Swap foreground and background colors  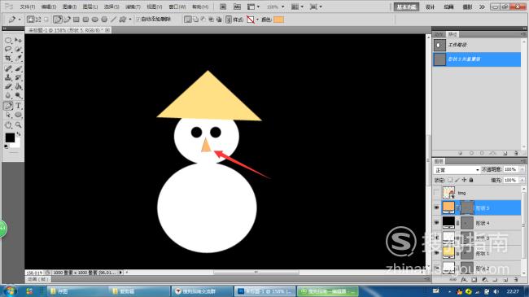click(19, 134)
